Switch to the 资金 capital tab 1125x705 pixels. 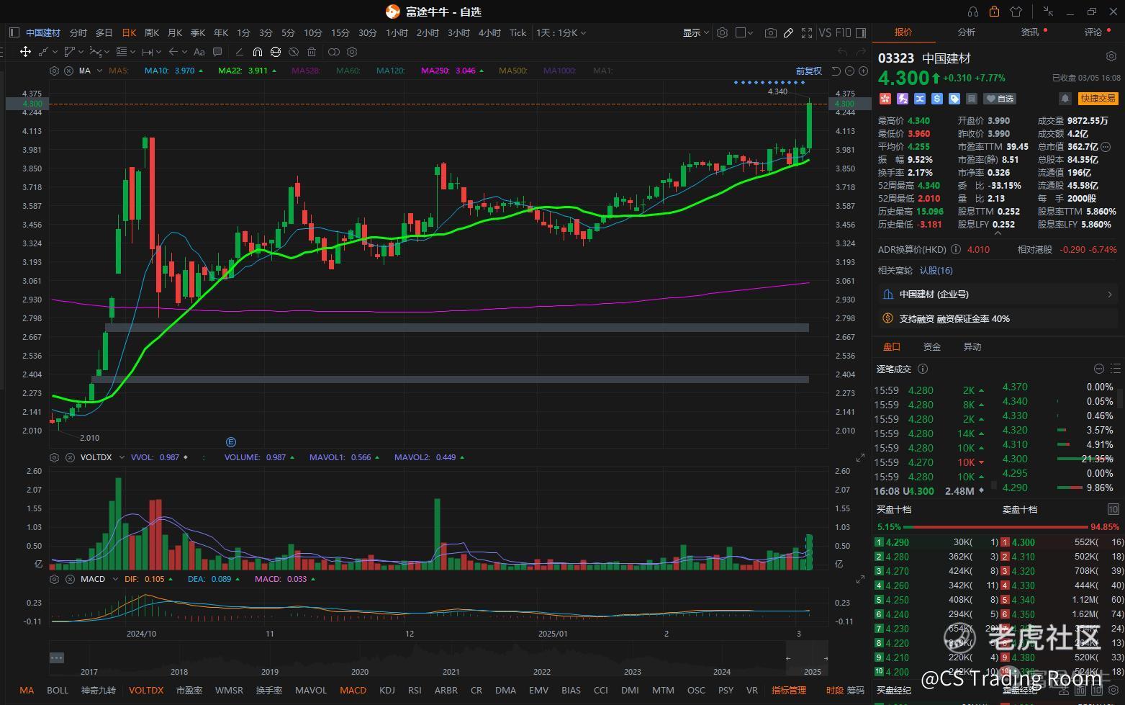(932, 346)
